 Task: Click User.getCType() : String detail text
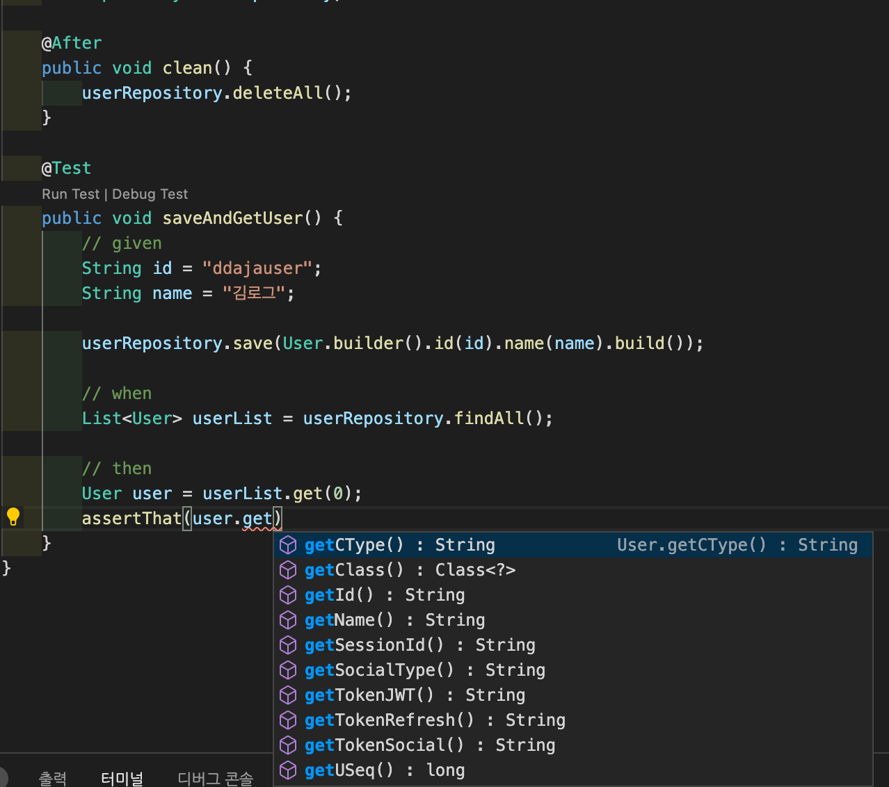[x=737, y=545]
